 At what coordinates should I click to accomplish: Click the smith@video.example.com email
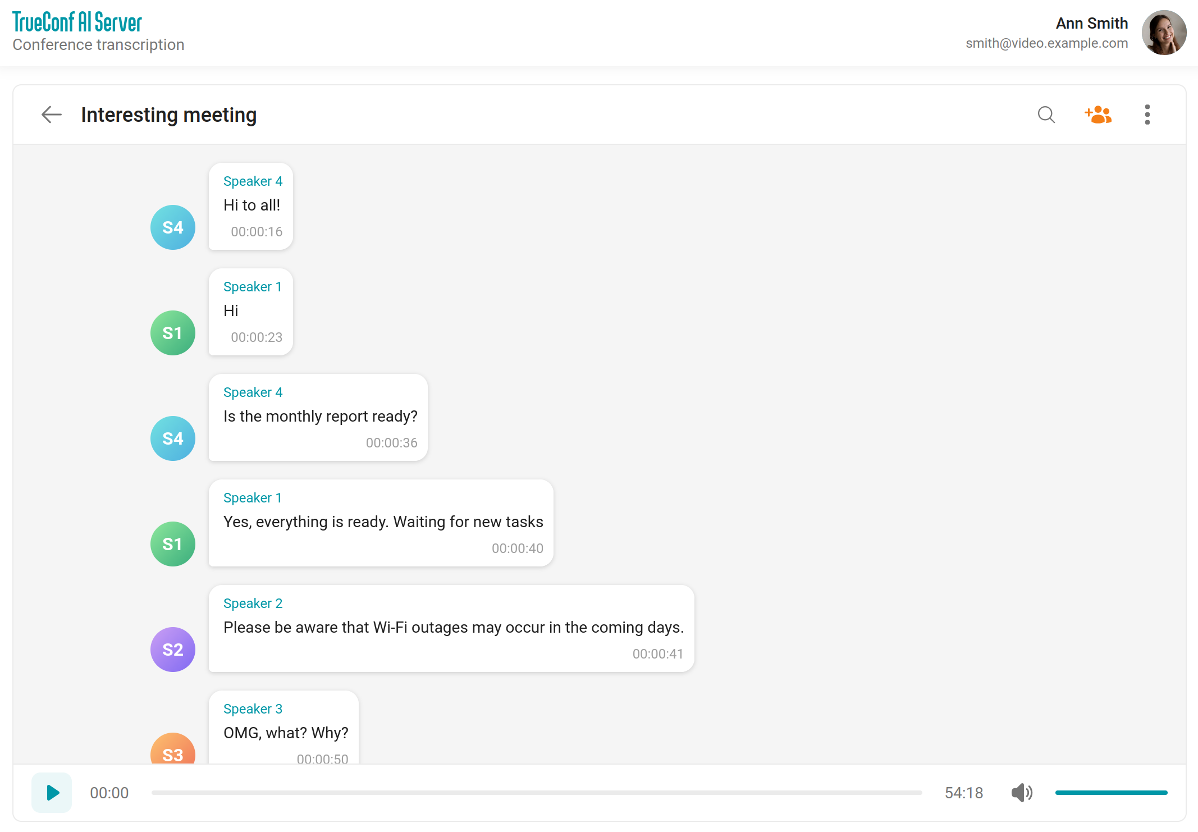point(1046,43)
